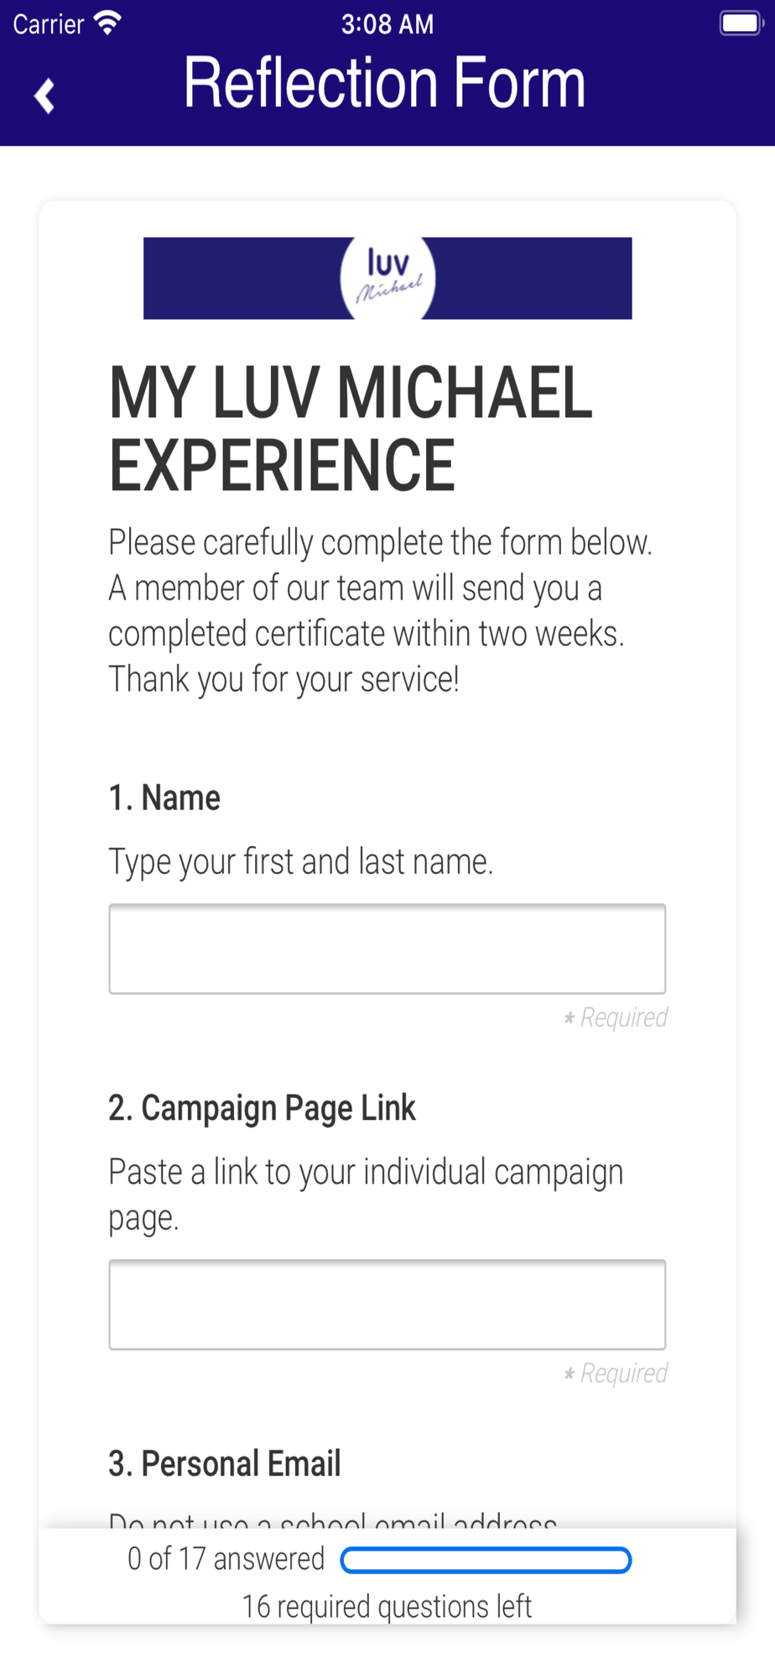775x1679 pixels.
Task: Tap the 'Paste a link' instruction text
Action: pyautogui.click(x=366, y=1195)
